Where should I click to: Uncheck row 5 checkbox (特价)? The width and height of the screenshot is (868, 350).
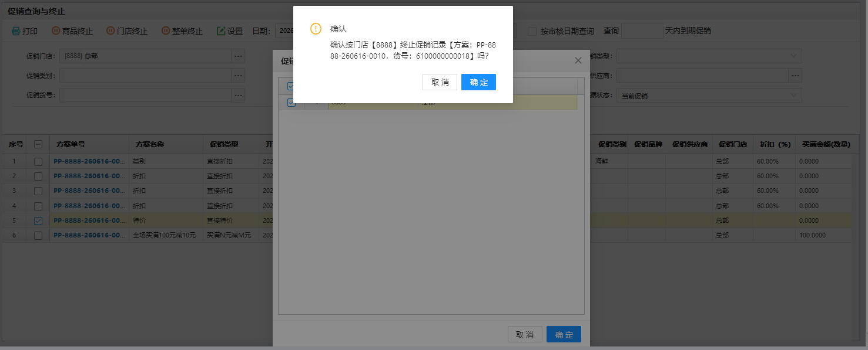click(x=38, y=220)
